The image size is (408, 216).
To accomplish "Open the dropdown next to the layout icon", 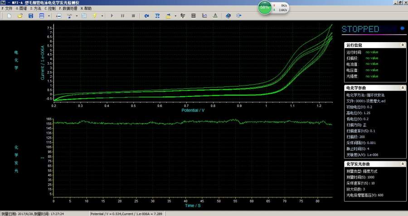I will pos(49,16).
